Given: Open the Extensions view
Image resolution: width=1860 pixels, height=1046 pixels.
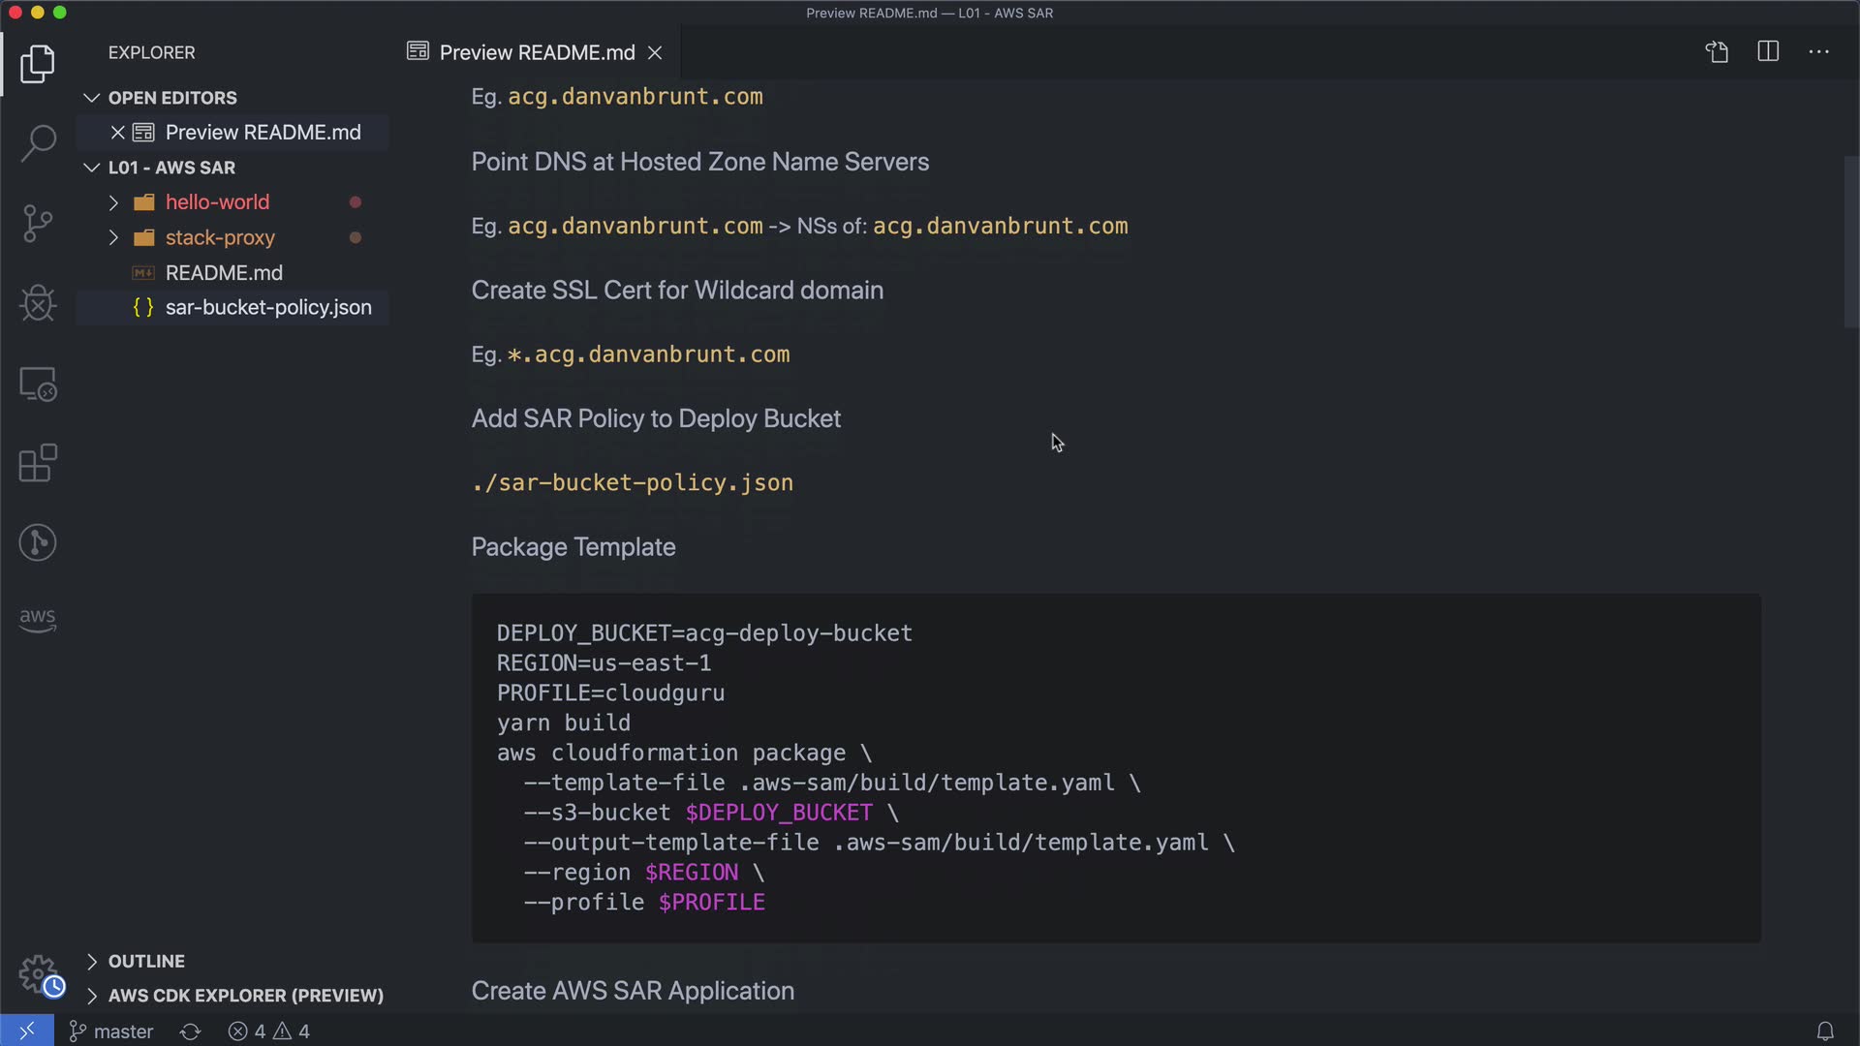Looking at the screenshot, I should point(38,463).
